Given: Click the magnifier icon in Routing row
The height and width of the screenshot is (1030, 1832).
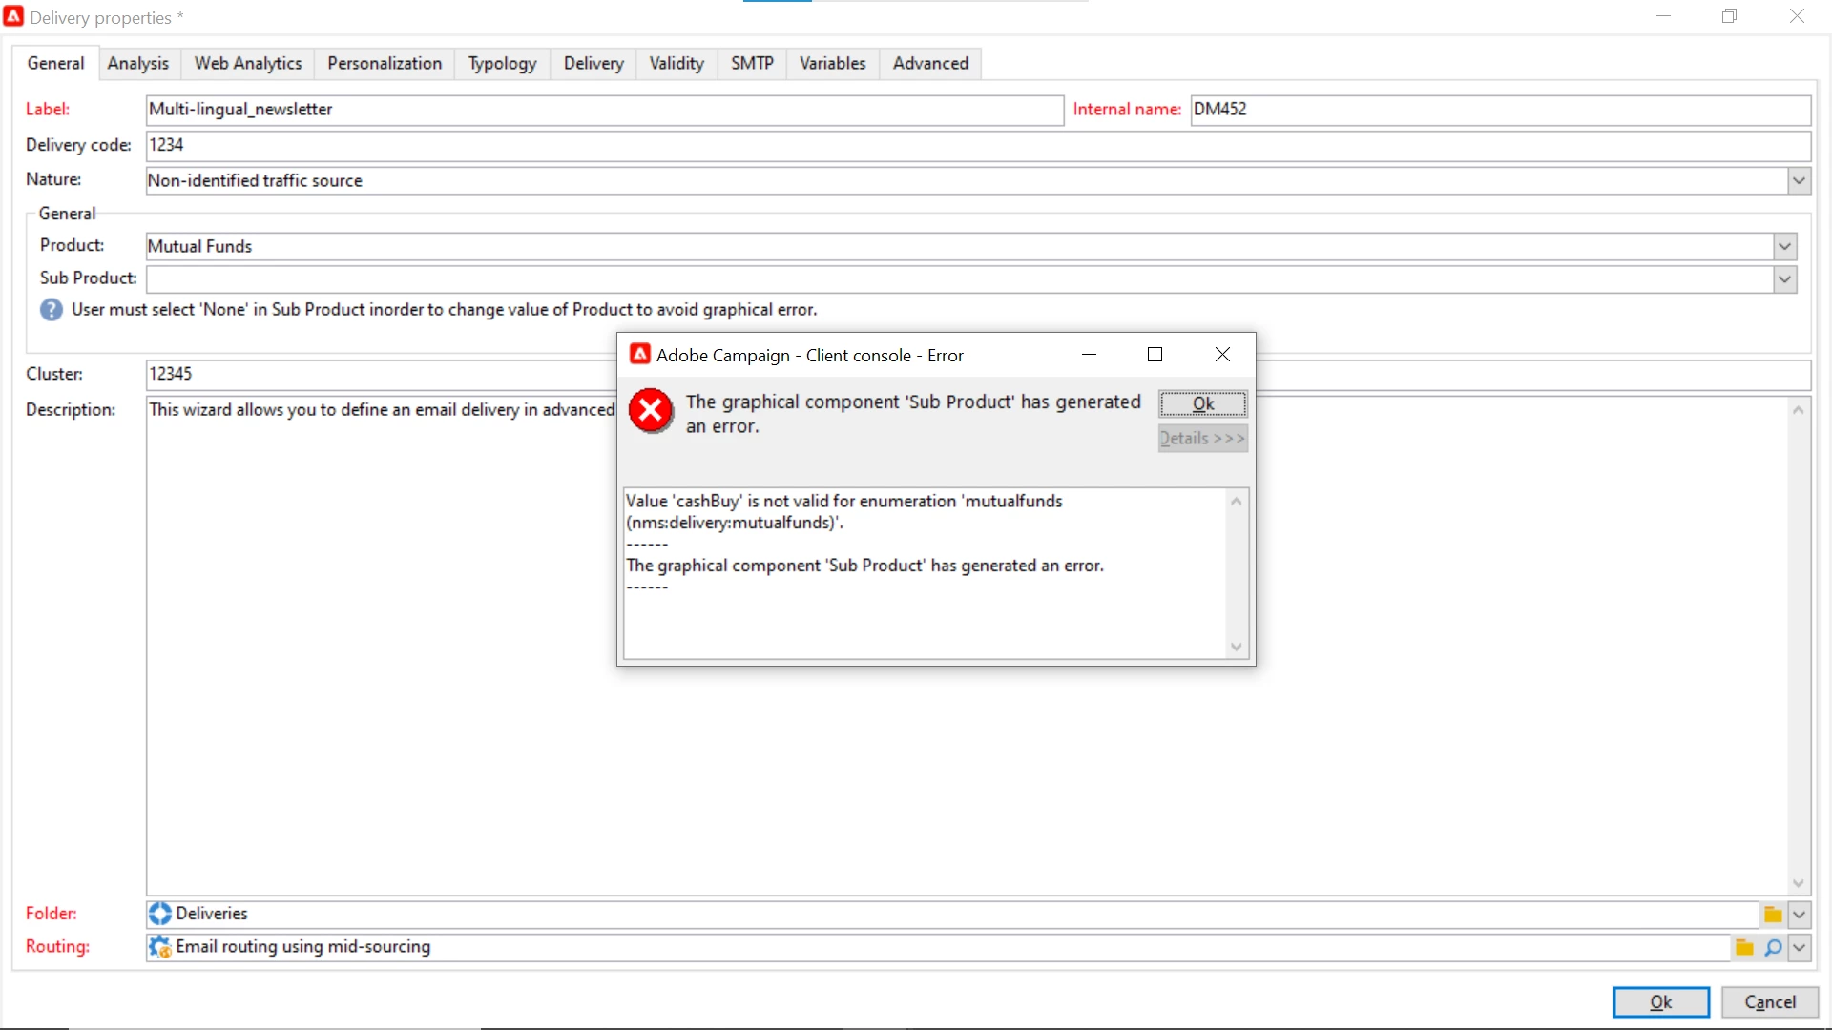Looking at the screenshot, I should tap(1773, 947).
